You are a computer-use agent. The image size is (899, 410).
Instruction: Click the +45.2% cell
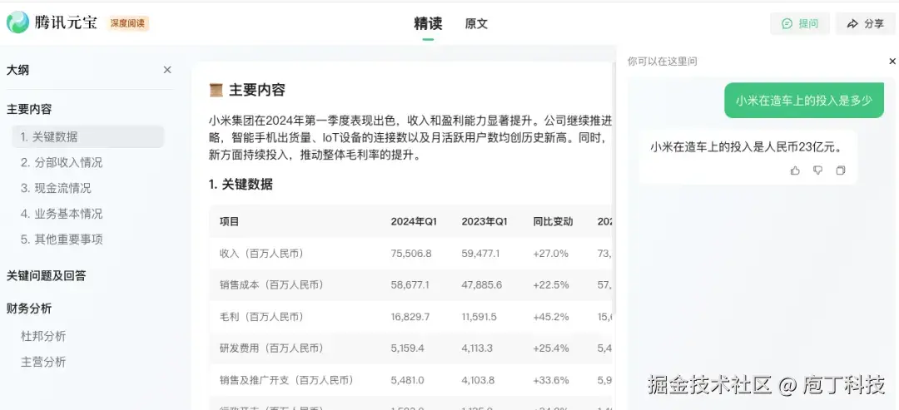pos(551,317)
